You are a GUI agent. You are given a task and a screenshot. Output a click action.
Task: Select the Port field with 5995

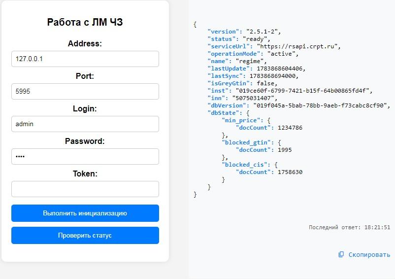85,92
